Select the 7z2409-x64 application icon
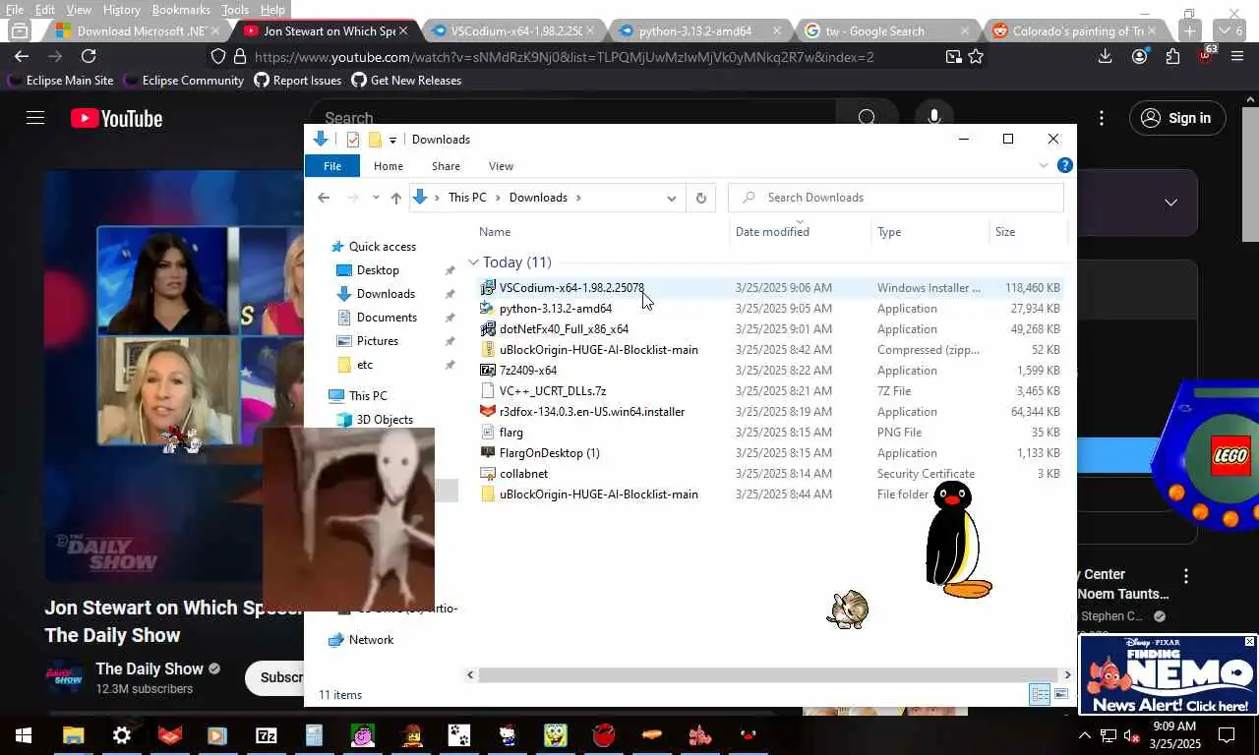 pyautogui.click(x=488, y=371)
